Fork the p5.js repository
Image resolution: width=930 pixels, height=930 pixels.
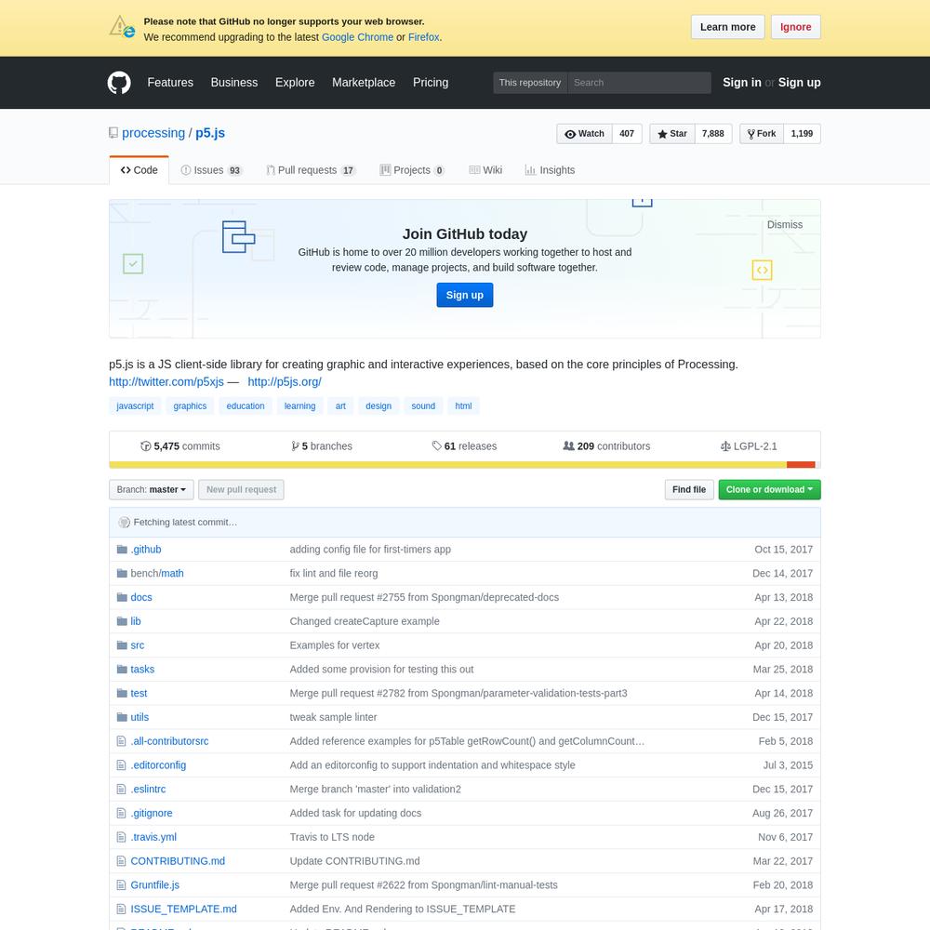coord(762,134)
